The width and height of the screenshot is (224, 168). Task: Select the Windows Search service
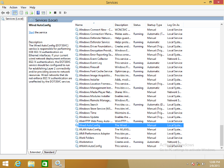[x=129, y=105]
